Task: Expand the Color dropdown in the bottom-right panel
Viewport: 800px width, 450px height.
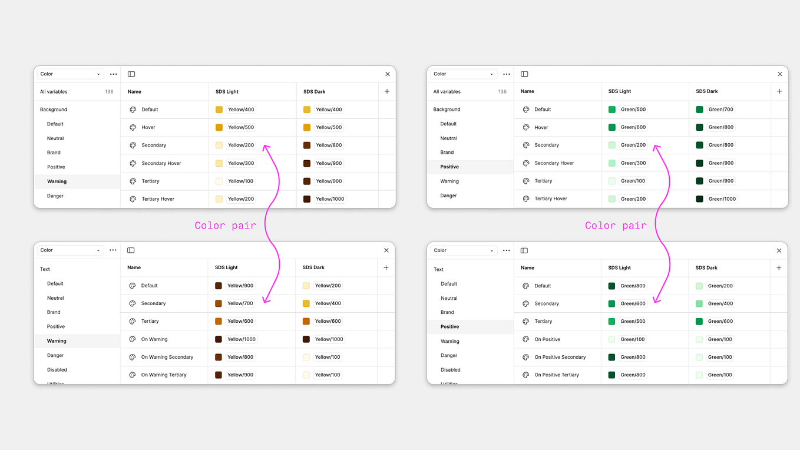Action: tap(463, 250)
